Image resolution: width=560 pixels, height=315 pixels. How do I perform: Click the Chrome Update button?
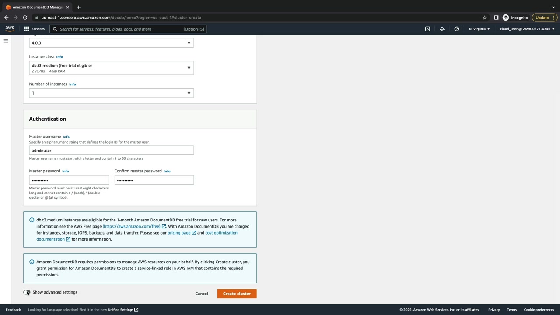point(545,17)
